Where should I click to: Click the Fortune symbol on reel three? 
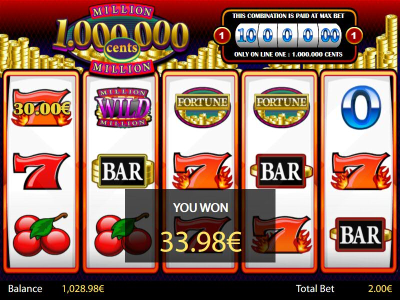coord(202,107)
